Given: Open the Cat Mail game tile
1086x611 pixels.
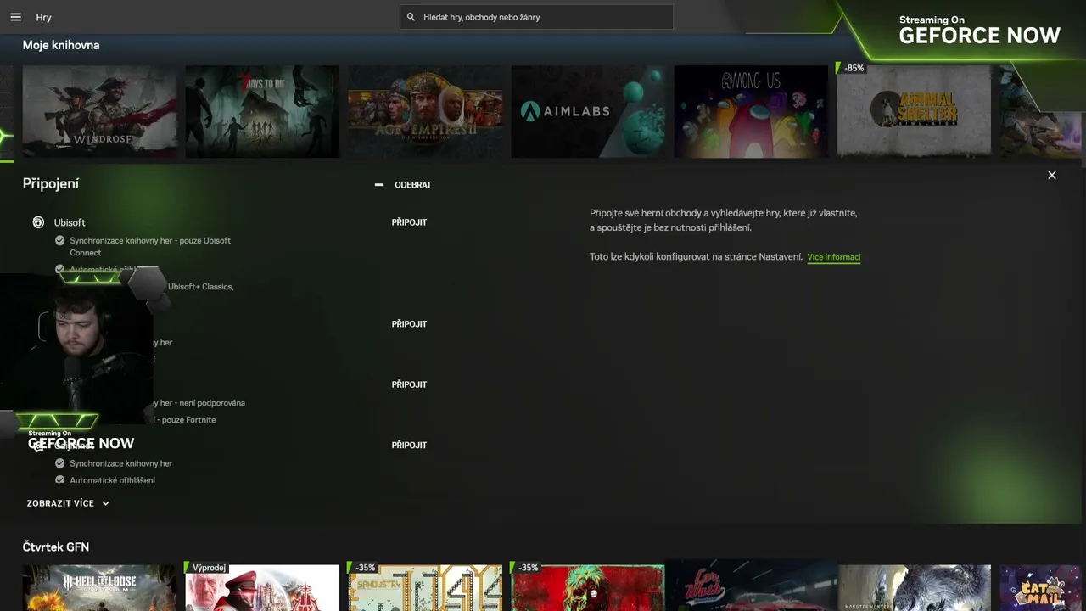Looking at the screenshot, I should click(1043, 588).
